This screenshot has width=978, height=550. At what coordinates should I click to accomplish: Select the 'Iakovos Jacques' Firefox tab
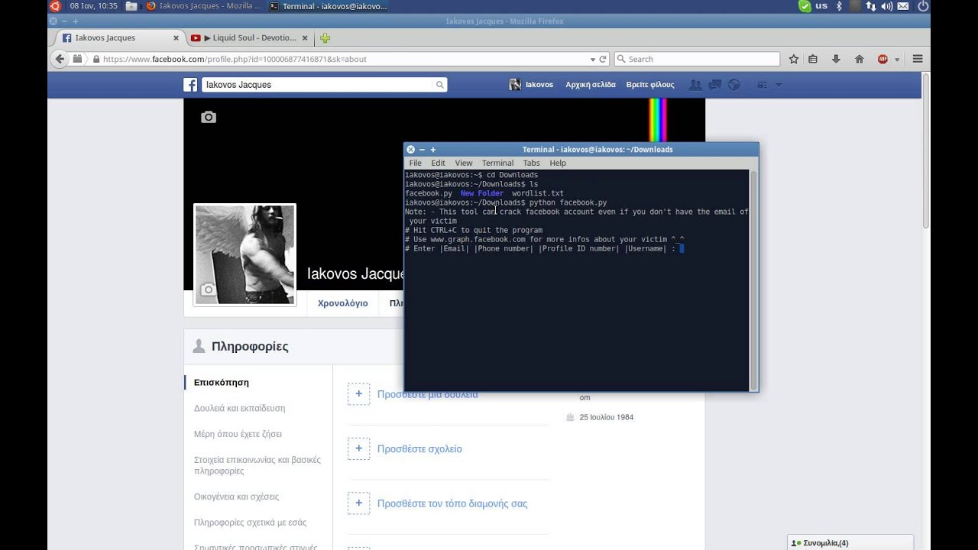click(118, 37)
